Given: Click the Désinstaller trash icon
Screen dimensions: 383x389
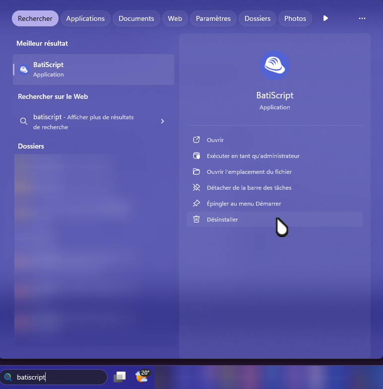Looking at the screenshot, I should coord(196,219).
